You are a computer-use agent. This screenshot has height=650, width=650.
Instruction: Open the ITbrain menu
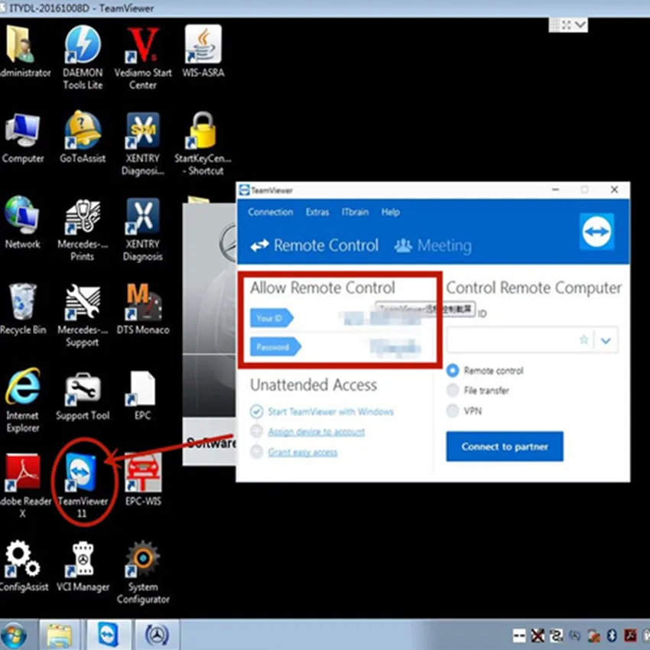point(355,213)
